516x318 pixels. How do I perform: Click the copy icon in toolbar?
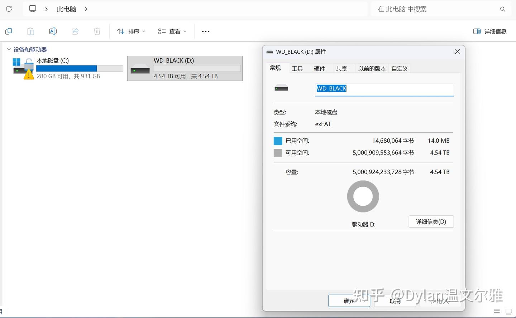click(x=9, y=31)
